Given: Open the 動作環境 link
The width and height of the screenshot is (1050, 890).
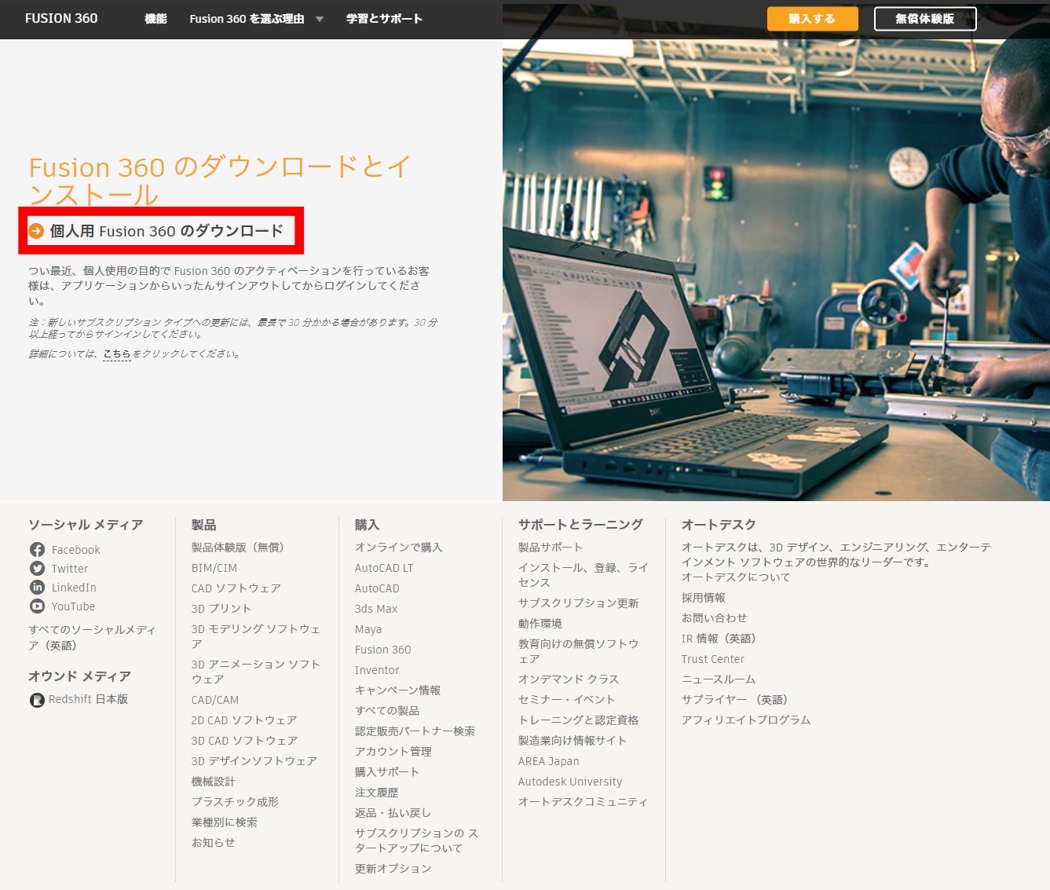Looking at the screenshot, I should (540, 624).
